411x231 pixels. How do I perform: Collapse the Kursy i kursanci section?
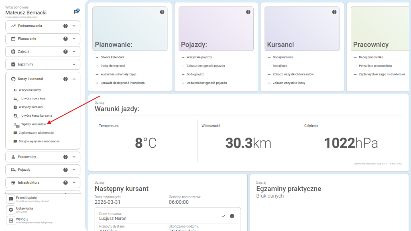pyautogui.click(x=74, y=79)
